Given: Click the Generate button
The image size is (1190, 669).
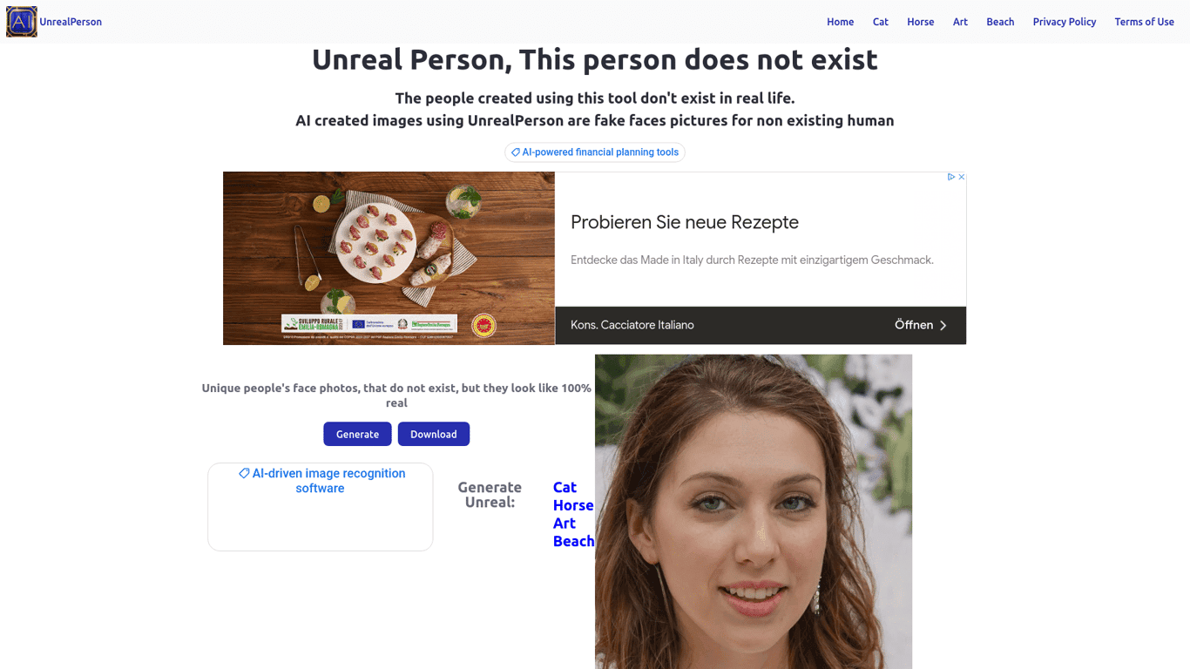Looking at the screenshot, I should coord(357,434).
